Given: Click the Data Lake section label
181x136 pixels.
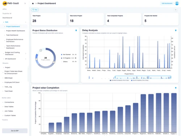Looking at the screenshot, I should 6,98.
